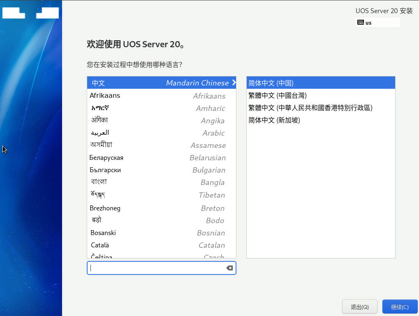This screenshot has height=316, width=419.
Task: Choose Angika from the language list
Action: click(x=162, y=120)
